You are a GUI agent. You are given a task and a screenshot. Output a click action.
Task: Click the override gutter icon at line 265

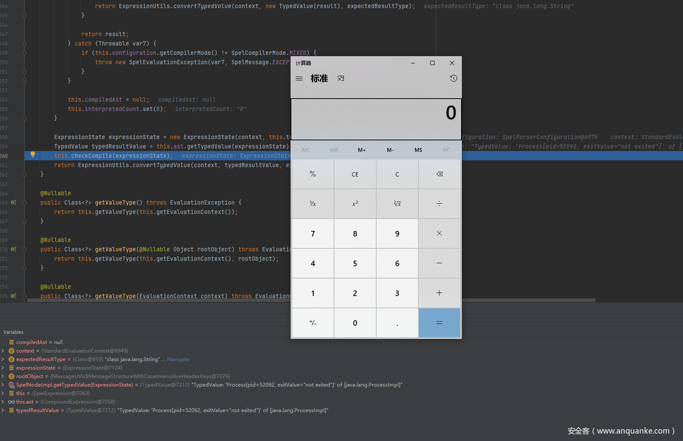[14, 202]
